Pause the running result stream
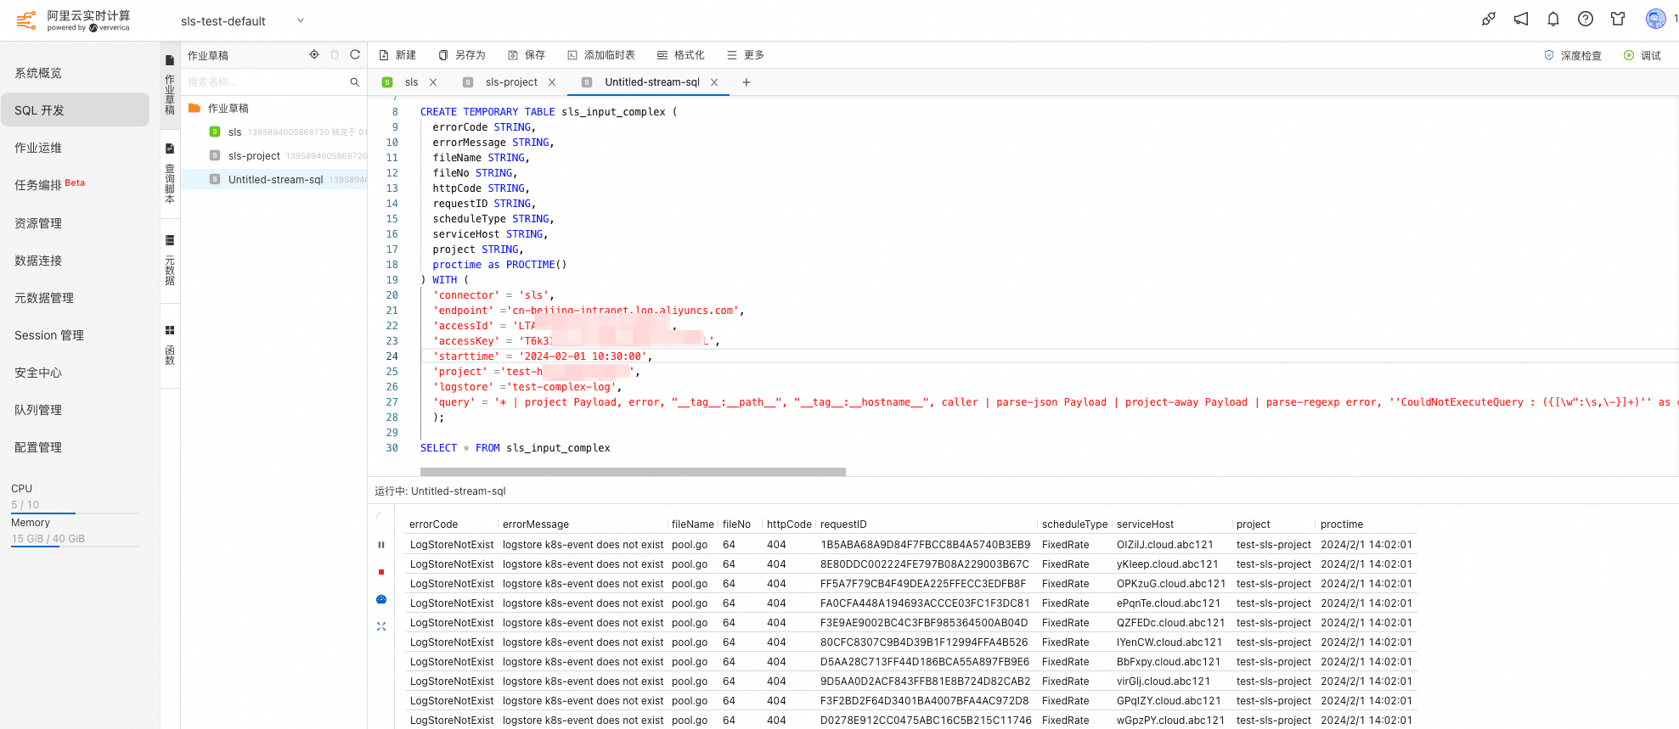 pyautogui.click(x=381, y=545)
